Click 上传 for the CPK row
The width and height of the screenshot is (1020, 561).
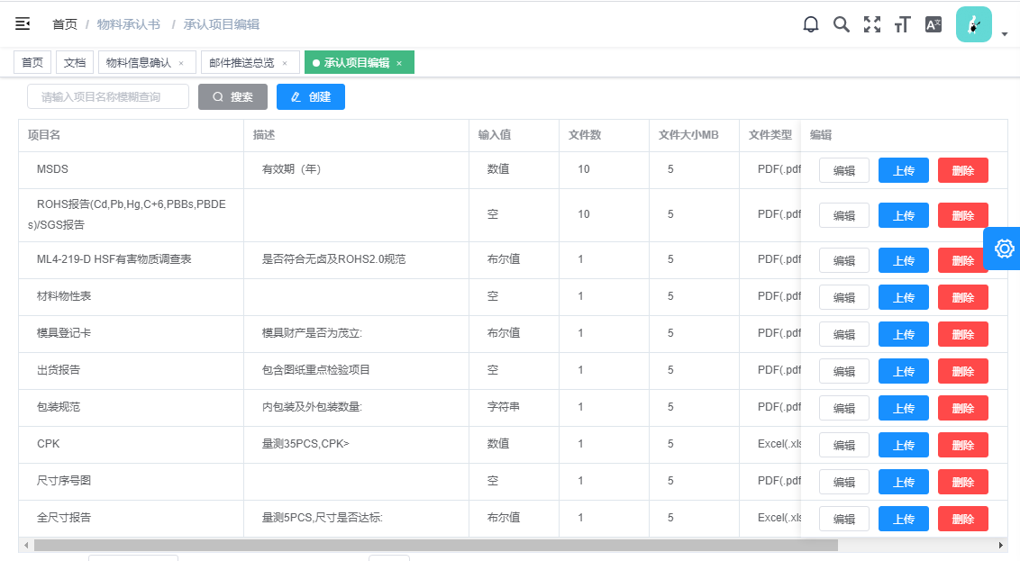pyautogui.click(x=904, y=445)
